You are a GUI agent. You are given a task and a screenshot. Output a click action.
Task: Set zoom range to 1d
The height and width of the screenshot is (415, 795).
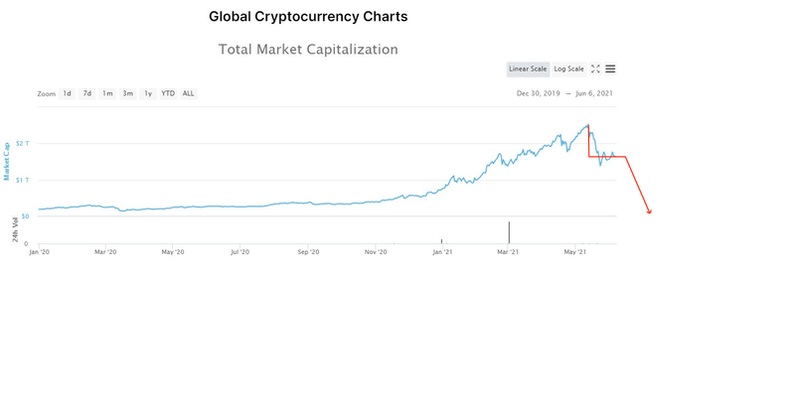pyautogui.click(x=67, y=93)
